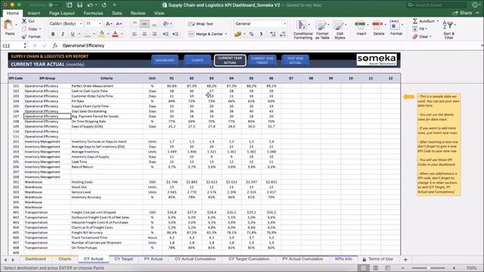484x272 pixels.
Task: Click in the Search Sheet field
Action: [x=436, y=5]
